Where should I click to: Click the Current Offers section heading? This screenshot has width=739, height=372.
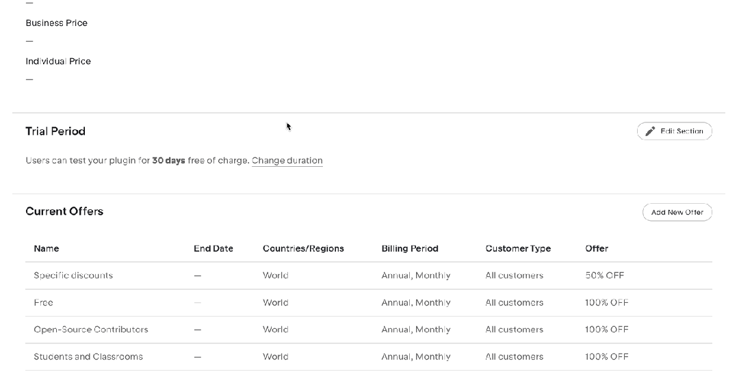(64, 211)
